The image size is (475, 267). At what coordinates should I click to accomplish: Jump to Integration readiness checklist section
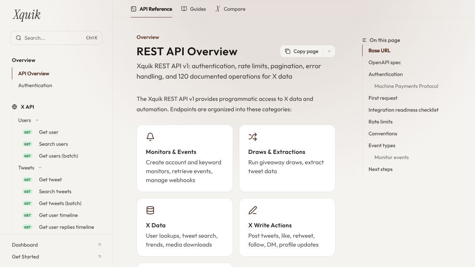(x=403, y=110)
